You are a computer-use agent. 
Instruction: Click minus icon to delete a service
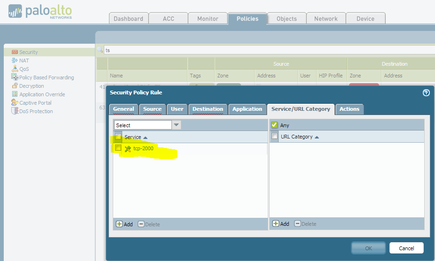[x=141, y=224]
